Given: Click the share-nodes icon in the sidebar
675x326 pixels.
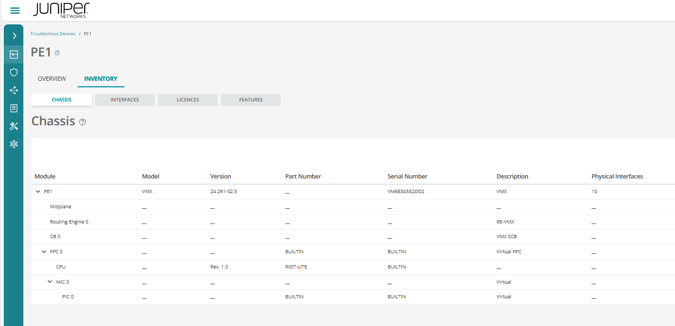Looking at the screenshot, I should [x=14, y=91].
